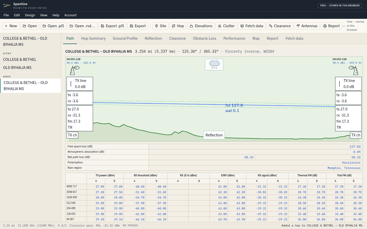Open the Hop tool
Image resolution: width=367 pixels, height=229 pixels.
(178, 26)
